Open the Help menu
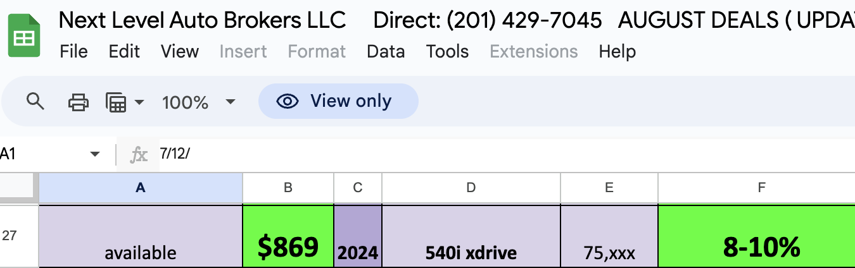The image size is (855, 268). [x=617, y=51]
